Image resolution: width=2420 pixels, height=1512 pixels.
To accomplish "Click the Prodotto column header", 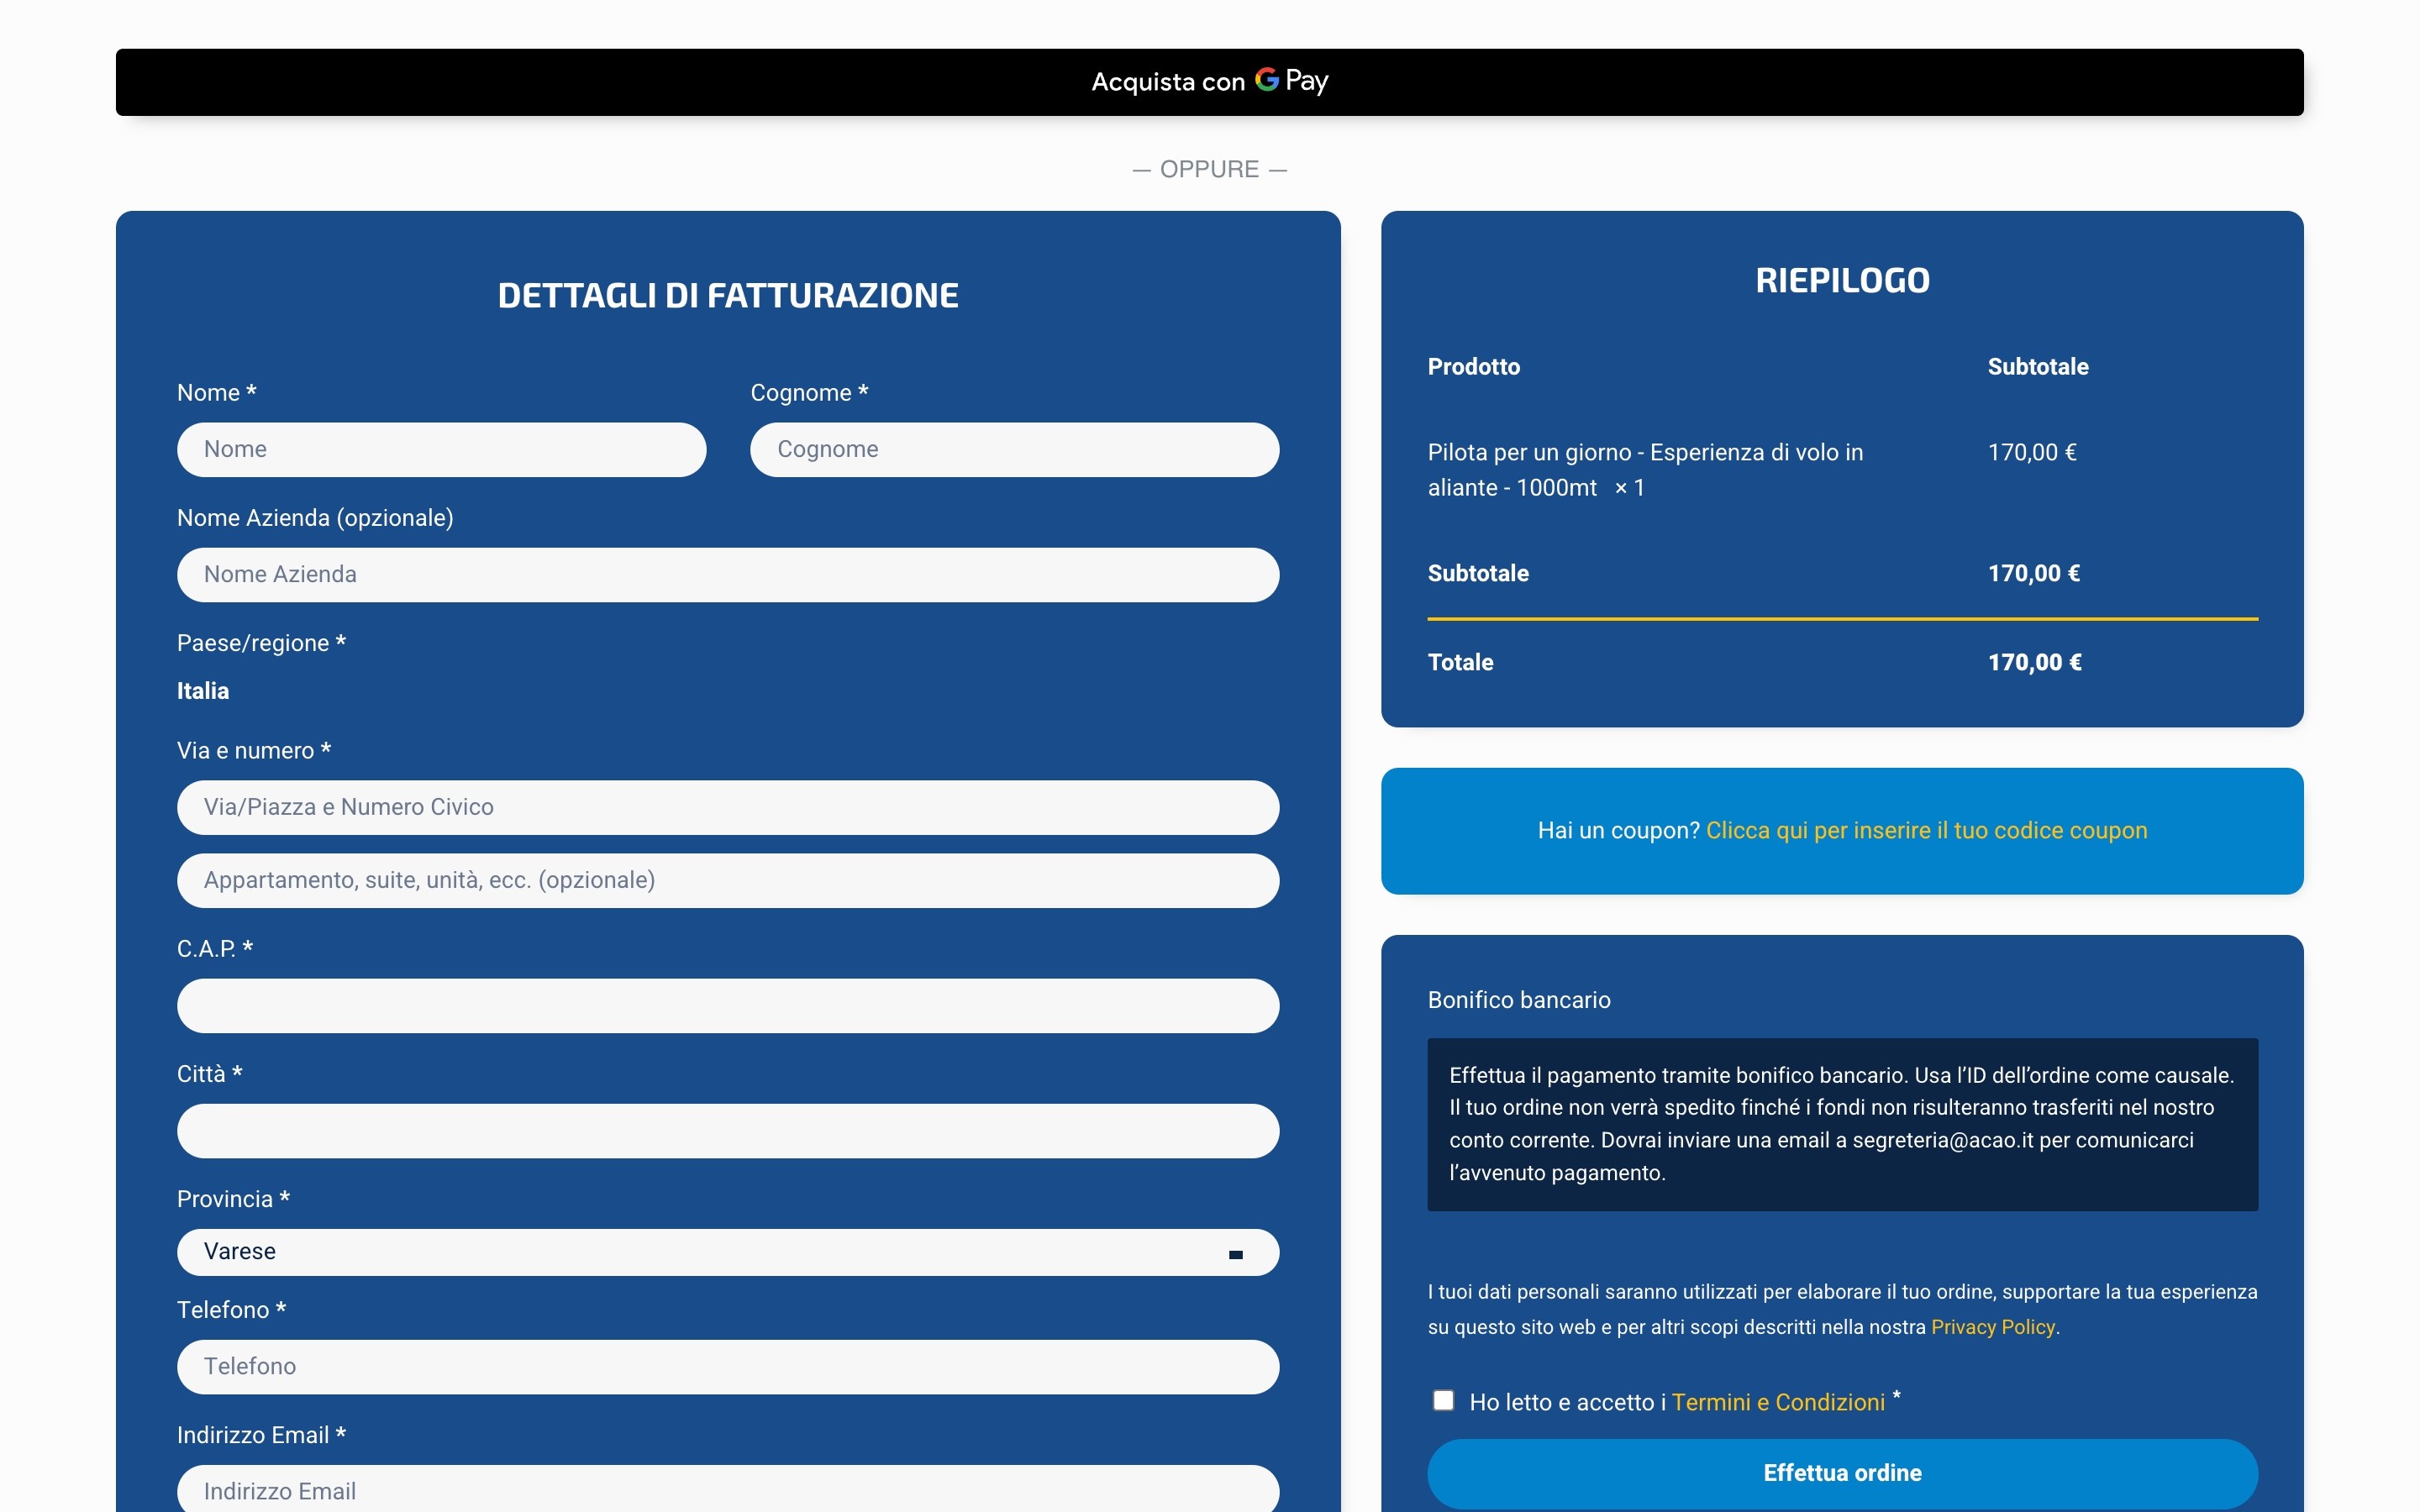I will point(1474,367).
